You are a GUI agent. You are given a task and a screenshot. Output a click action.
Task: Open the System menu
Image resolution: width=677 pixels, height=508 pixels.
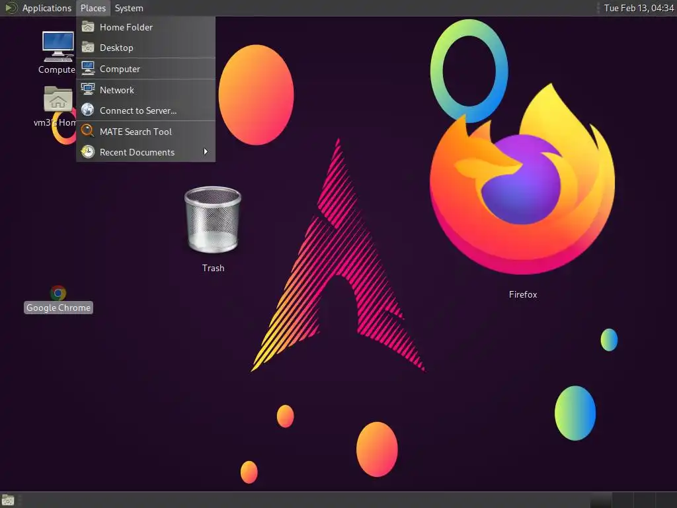pyautogui.click(x=129, y=8)
